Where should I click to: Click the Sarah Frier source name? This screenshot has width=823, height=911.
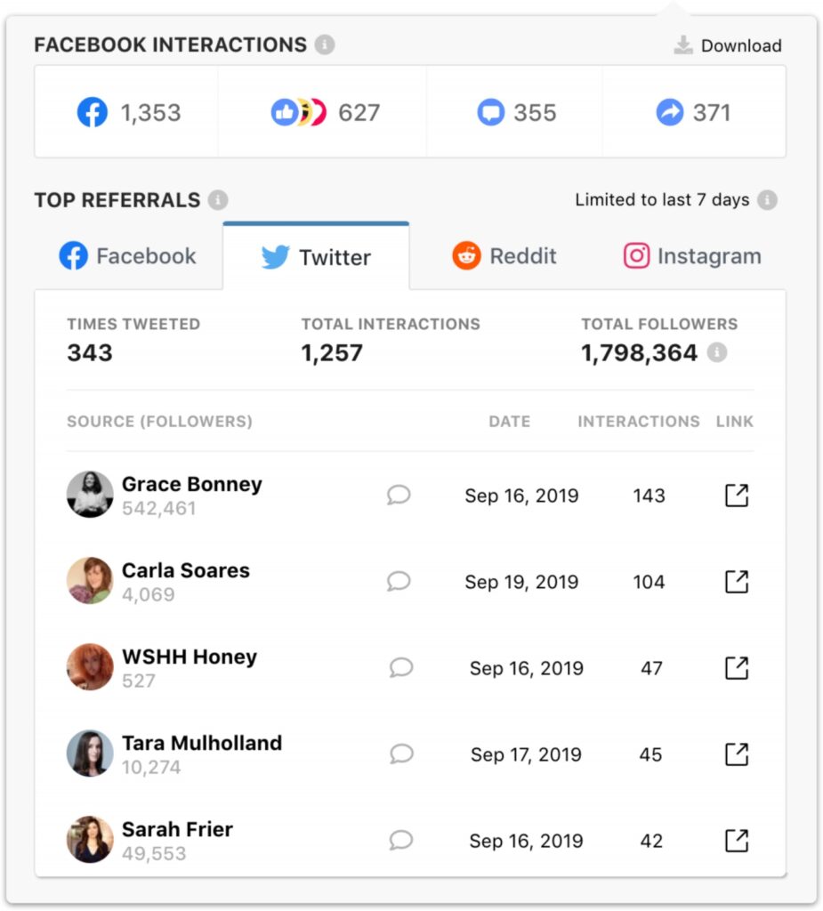pyautogui.click(x=177, y=829)
